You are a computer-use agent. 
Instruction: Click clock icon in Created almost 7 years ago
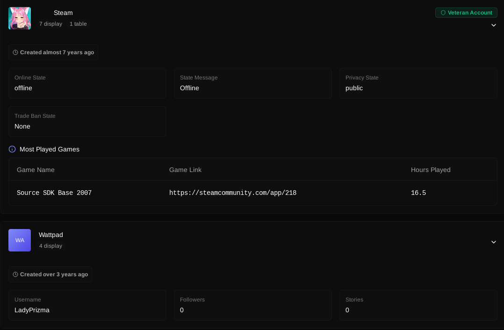pyautogui.click(x=15, y=52)
